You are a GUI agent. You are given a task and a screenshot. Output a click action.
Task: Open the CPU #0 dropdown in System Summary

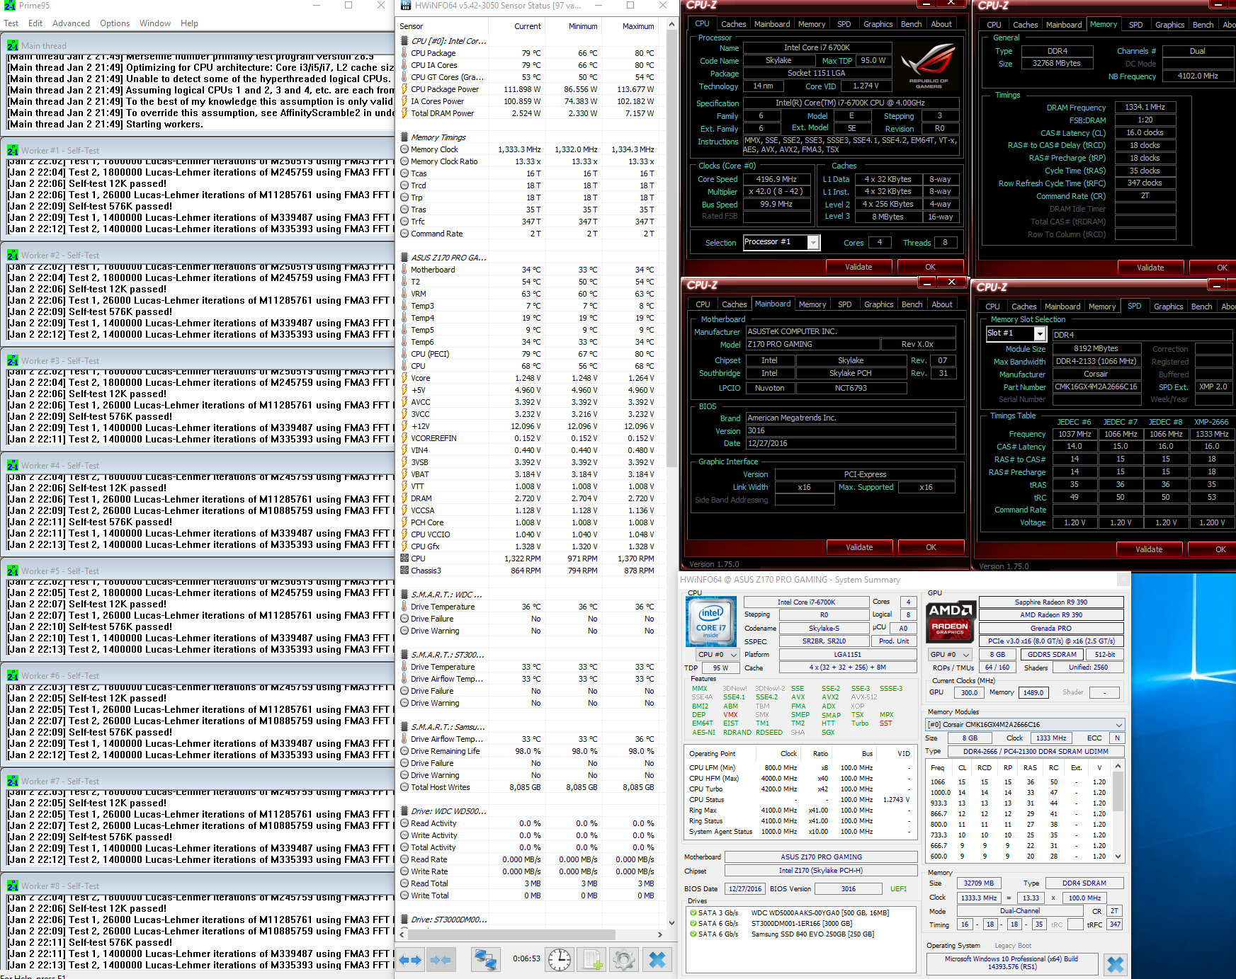[717, 654]
